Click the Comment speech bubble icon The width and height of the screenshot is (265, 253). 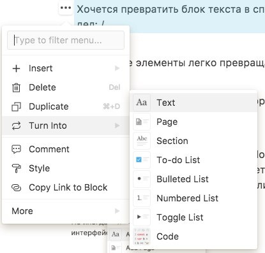16,149
